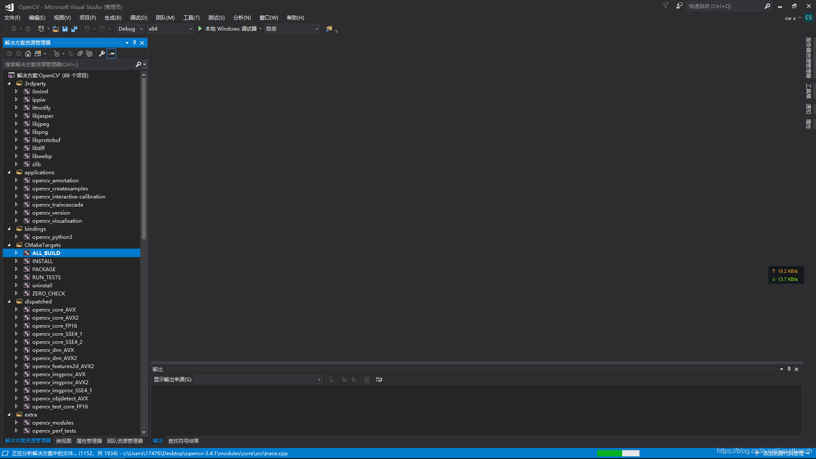816x459 pixels.
Task: Toggle the Preview Selected Items button
Action: [x=111, y=54]
